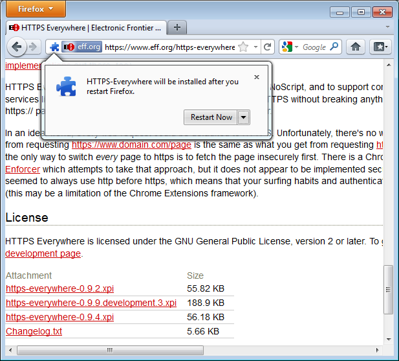Viewport: 399px width, 361px height.
Task: Click the search magnifier icon
Action: coord(334,47)
